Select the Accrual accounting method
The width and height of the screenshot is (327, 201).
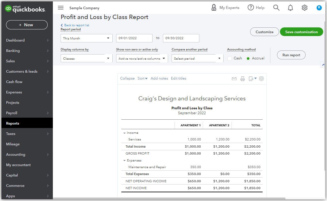[248, 59]
